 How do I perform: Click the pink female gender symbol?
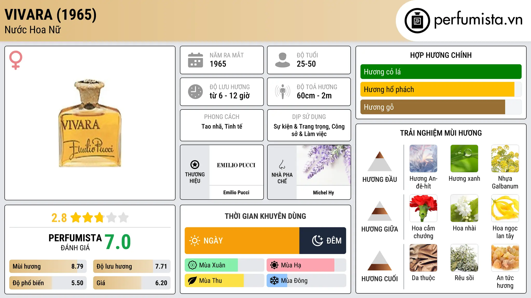16,60
